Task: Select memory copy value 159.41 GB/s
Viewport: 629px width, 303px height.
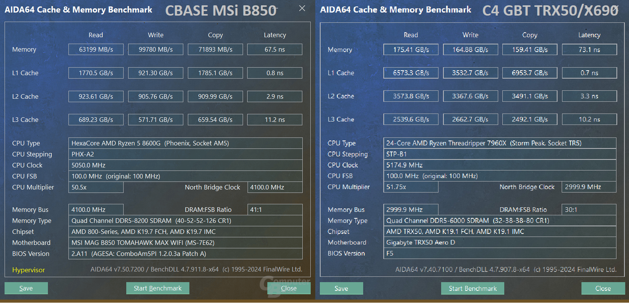Action: (530, 50)
